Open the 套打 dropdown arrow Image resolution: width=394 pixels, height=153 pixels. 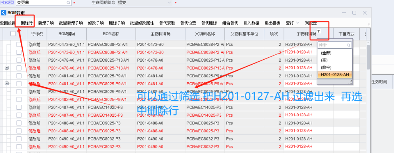(298, 23)
